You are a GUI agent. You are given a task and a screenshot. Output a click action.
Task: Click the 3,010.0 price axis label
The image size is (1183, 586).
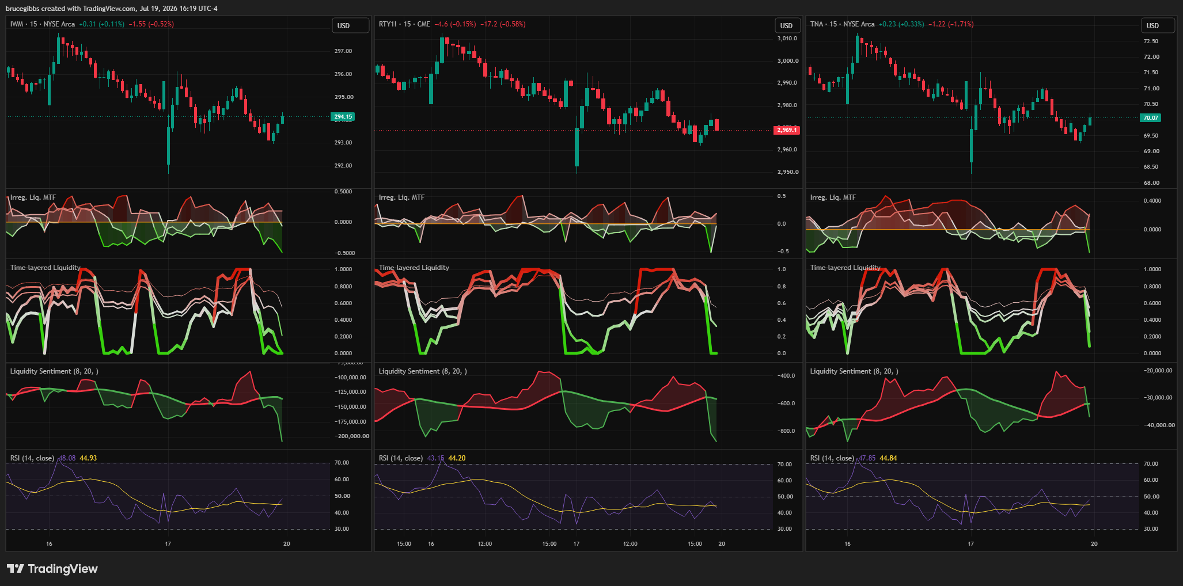point(787,39)
